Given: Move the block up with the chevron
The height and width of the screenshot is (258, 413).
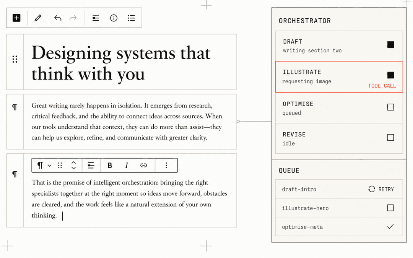Looking at the screenshot, I should pos(74,163).
